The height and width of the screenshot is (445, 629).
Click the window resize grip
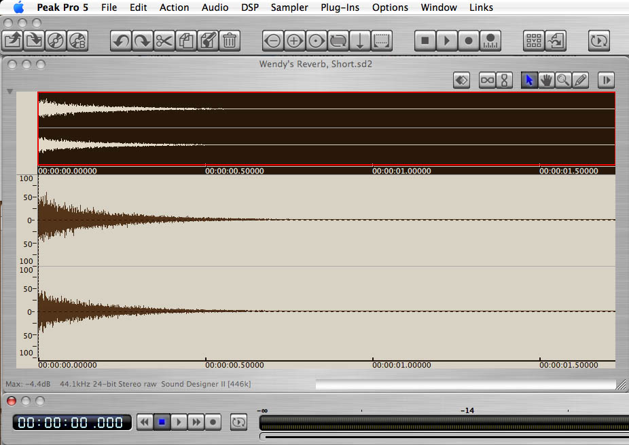tap(621, 385)
